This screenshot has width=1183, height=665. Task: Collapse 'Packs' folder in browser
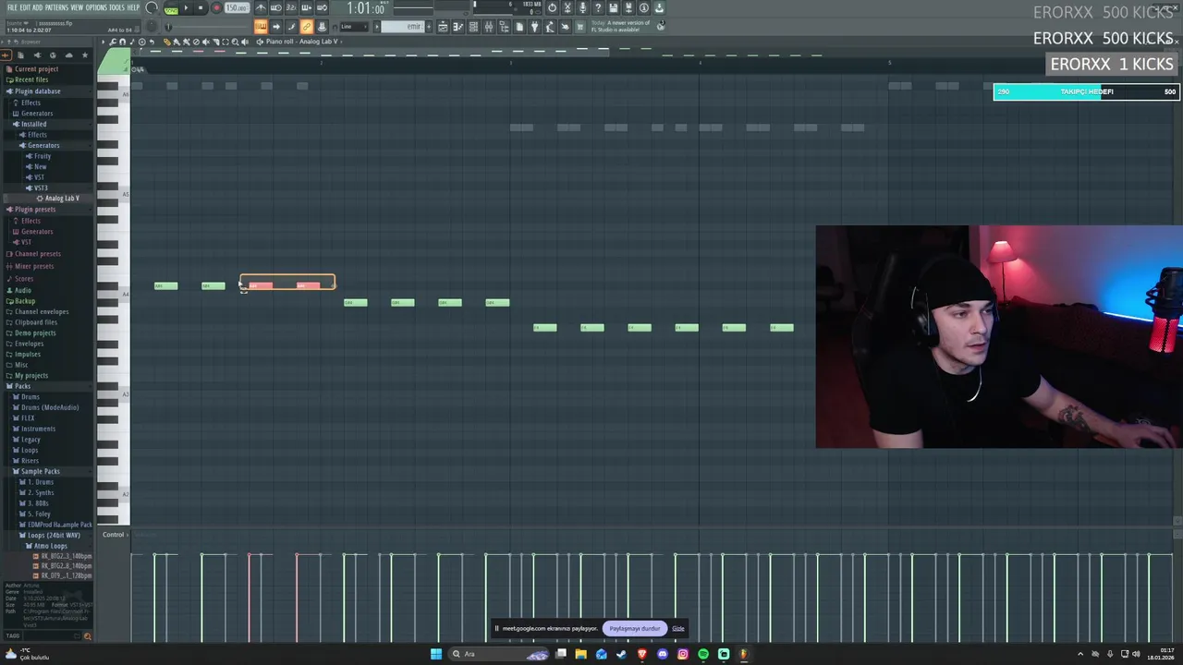[x=22, y=386]
